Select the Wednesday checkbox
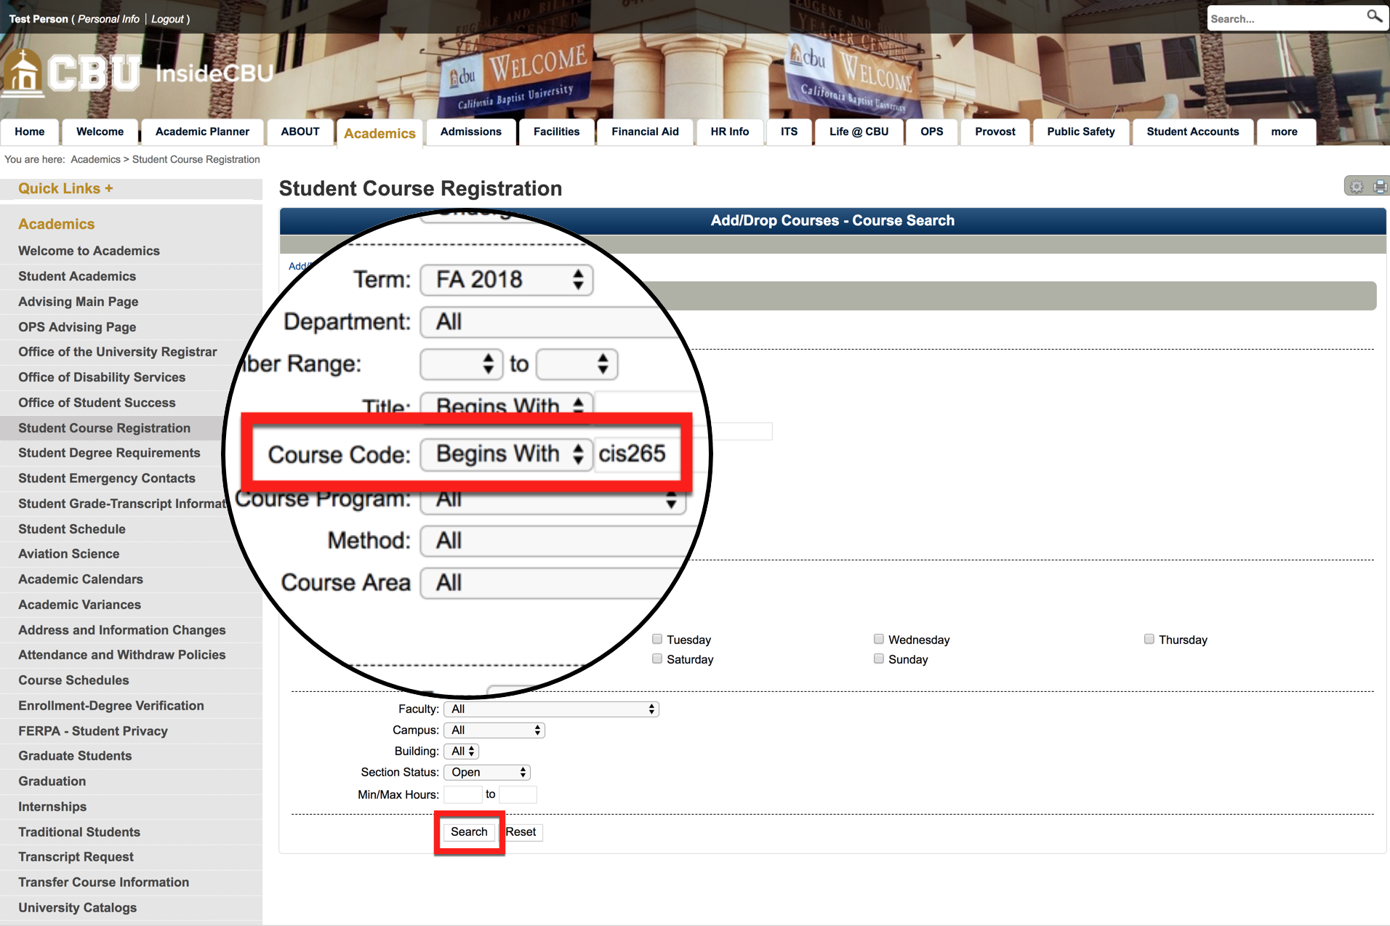Screen dimensions: 1390x926 [x=879, y=640]
